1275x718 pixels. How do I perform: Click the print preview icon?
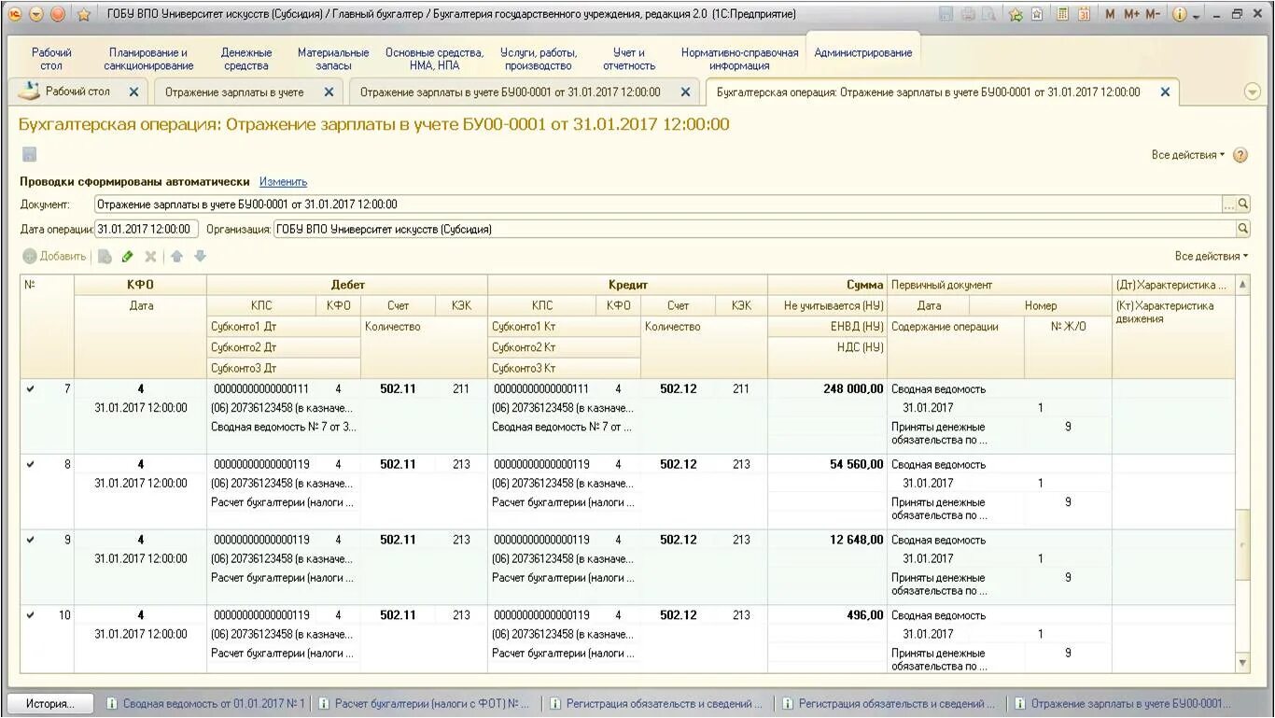pos(988,15)
